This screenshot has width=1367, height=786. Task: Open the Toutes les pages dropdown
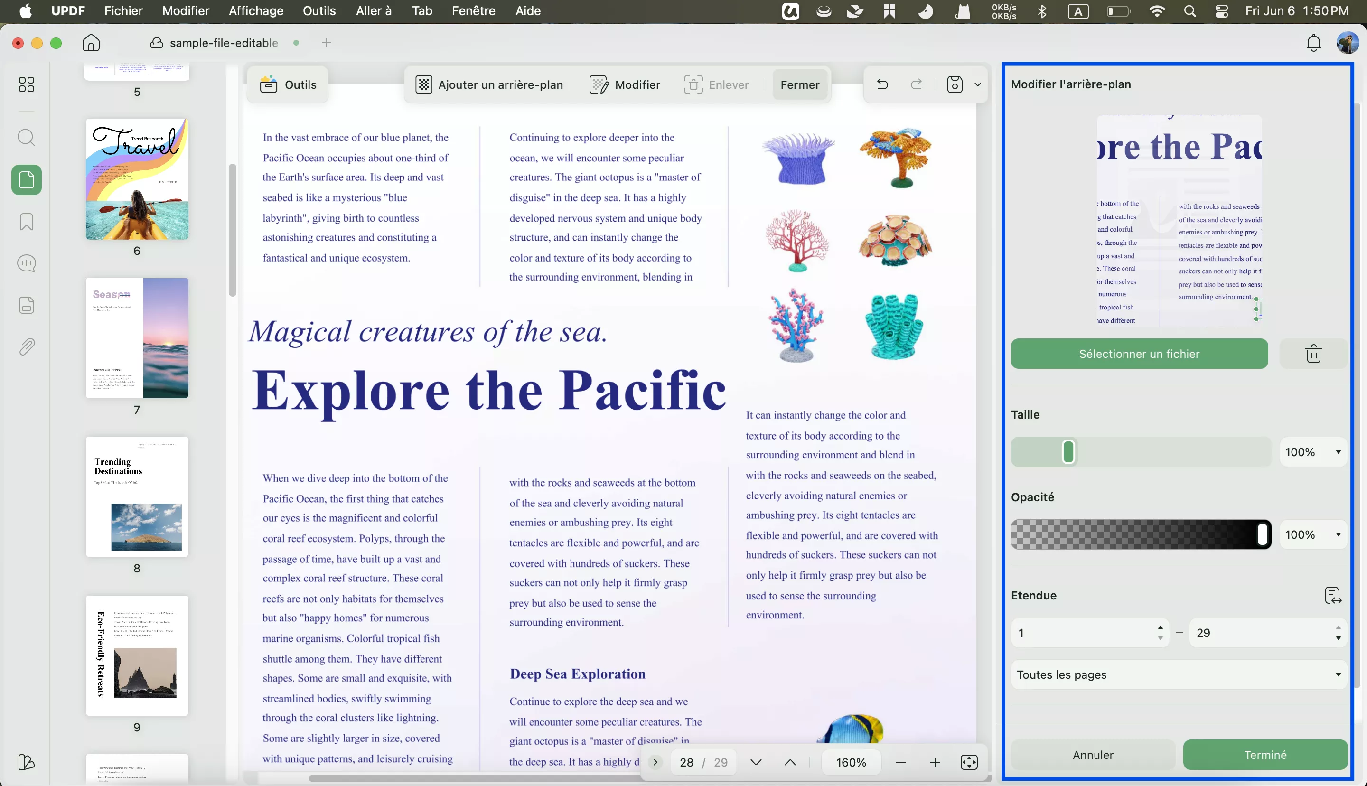click(1179, 674)
